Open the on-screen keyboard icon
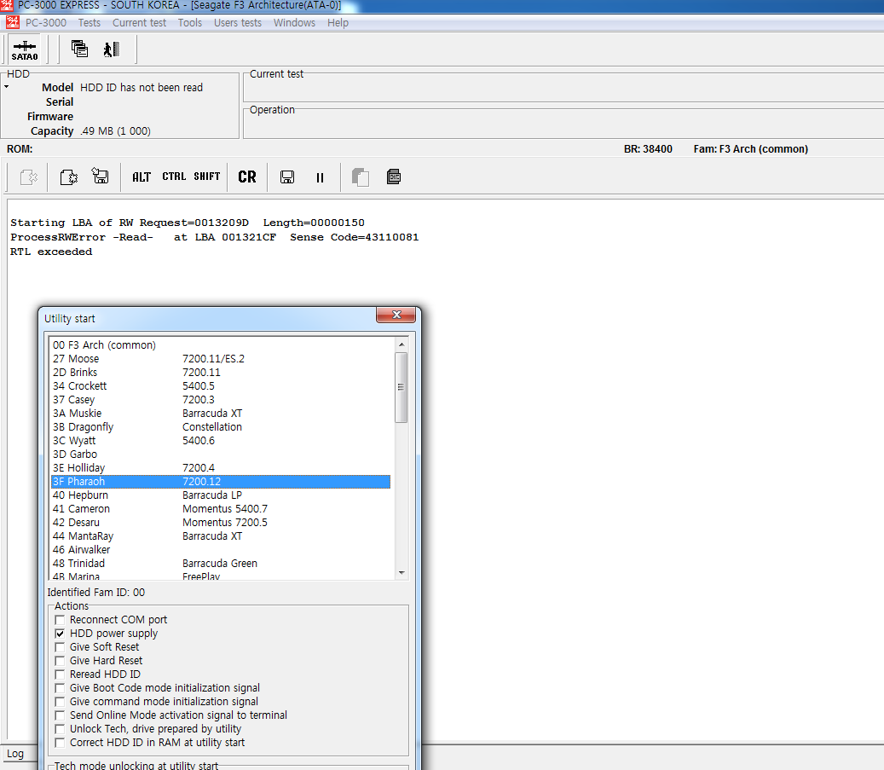 click(x=394, y=177)
